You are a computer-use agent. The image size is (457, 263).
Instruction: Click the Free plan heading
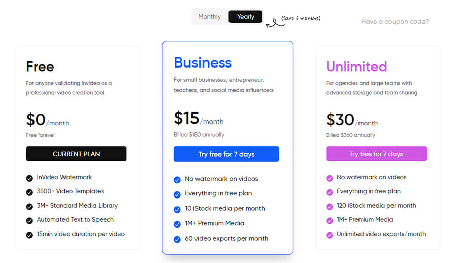tap(40, 67)
